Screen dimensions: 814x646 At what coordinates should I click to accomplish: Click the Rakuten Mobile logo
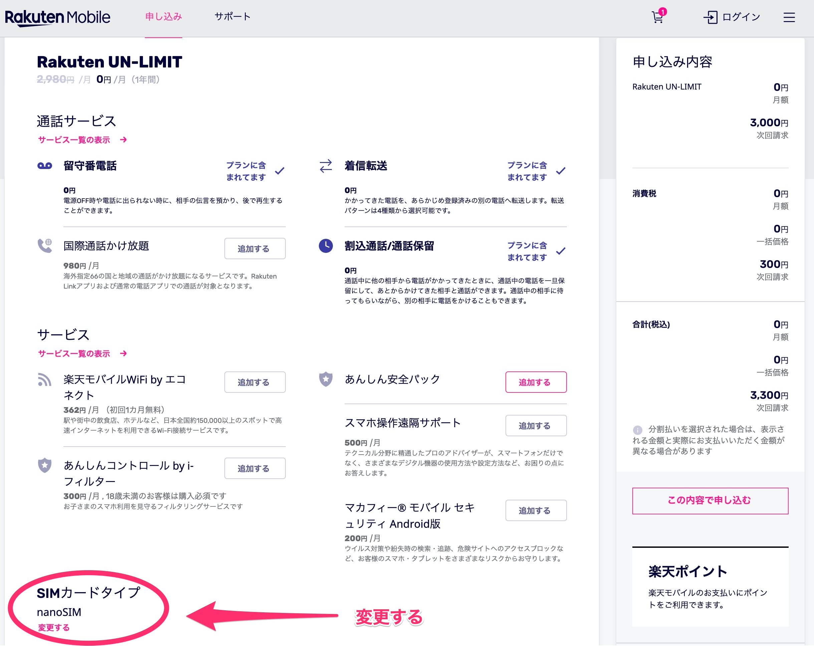pos(57,17)
